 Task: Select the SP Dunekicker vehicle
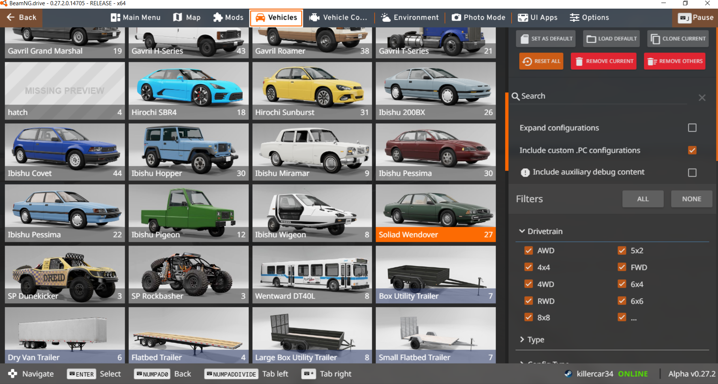tap(65, 274)
